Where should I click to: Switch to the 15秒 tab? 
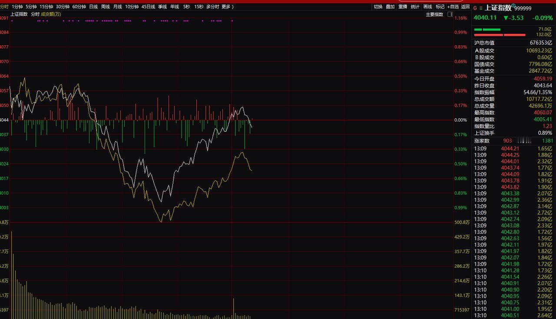(x=199, y=7)
